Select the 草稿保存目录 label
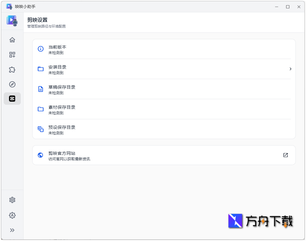This screenshot has width=306, height=241. [62, 87]
